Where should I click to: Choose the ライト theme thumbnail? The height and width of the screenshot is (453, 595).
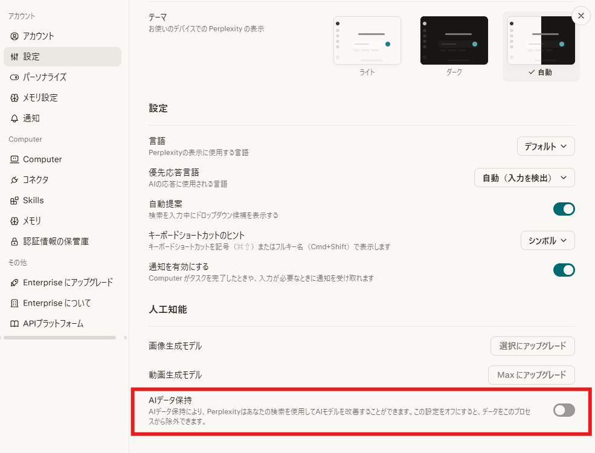(x=367, y=40)
